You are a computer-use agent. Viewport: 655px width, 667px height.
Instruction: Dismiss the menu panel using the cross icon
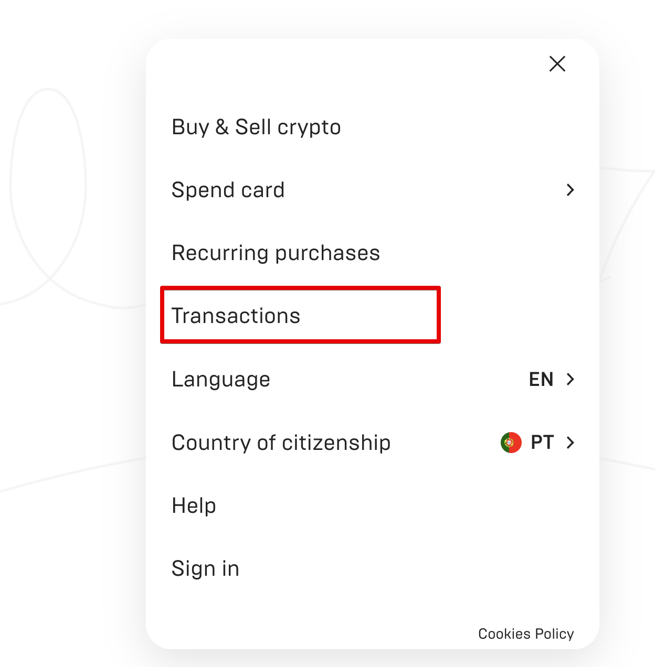[557, 64]
